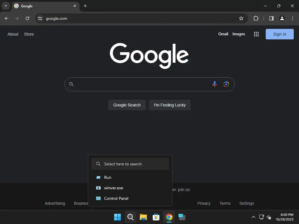299x224 pixels.
Task: Sign in to Google account
Action: pos(279,34)
